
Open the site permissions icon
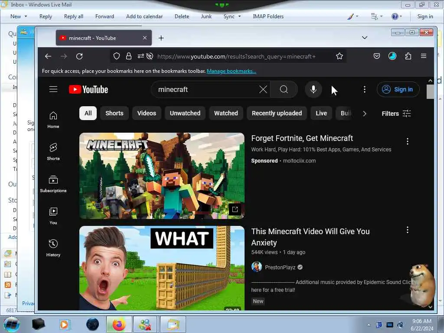click(x=140, y=56)
